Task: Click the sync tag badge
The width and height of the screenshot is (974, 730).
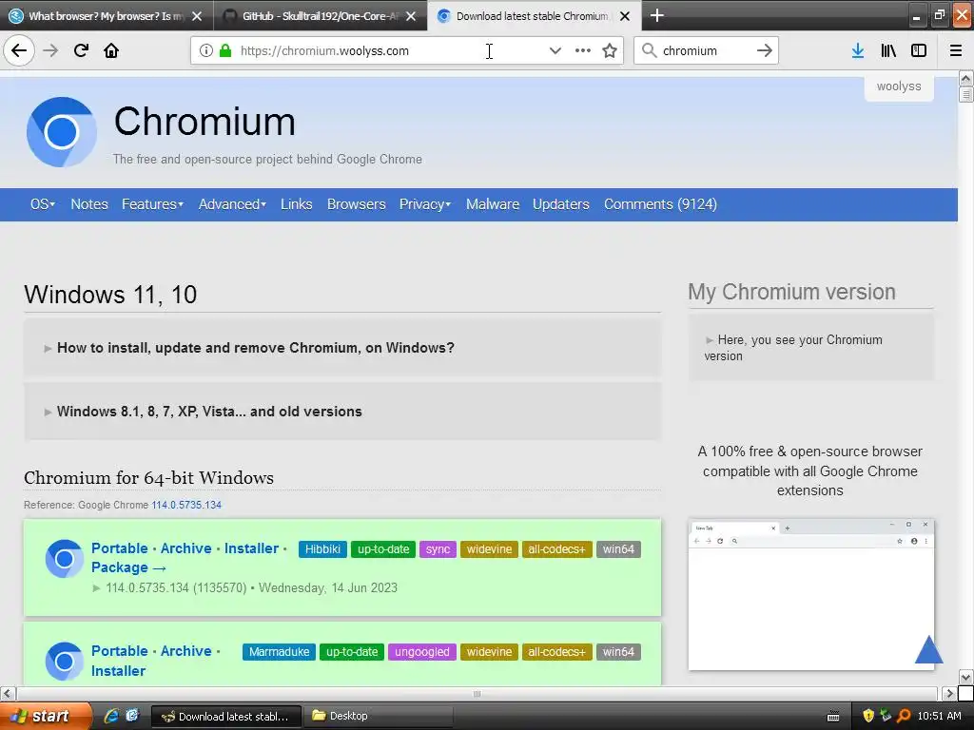Action: (438, 549)
